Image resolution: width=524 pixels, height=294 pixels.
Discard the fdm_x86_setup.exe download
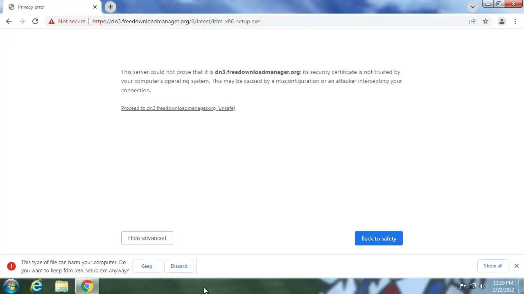click(x=179, y=266)
